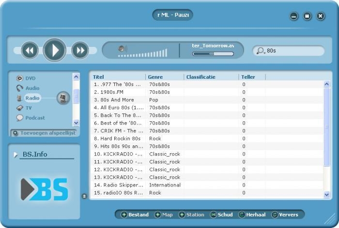Adjust the volume level bars
Screen dimensions: 339x228
pyautogui.click(x=143, y=53)
